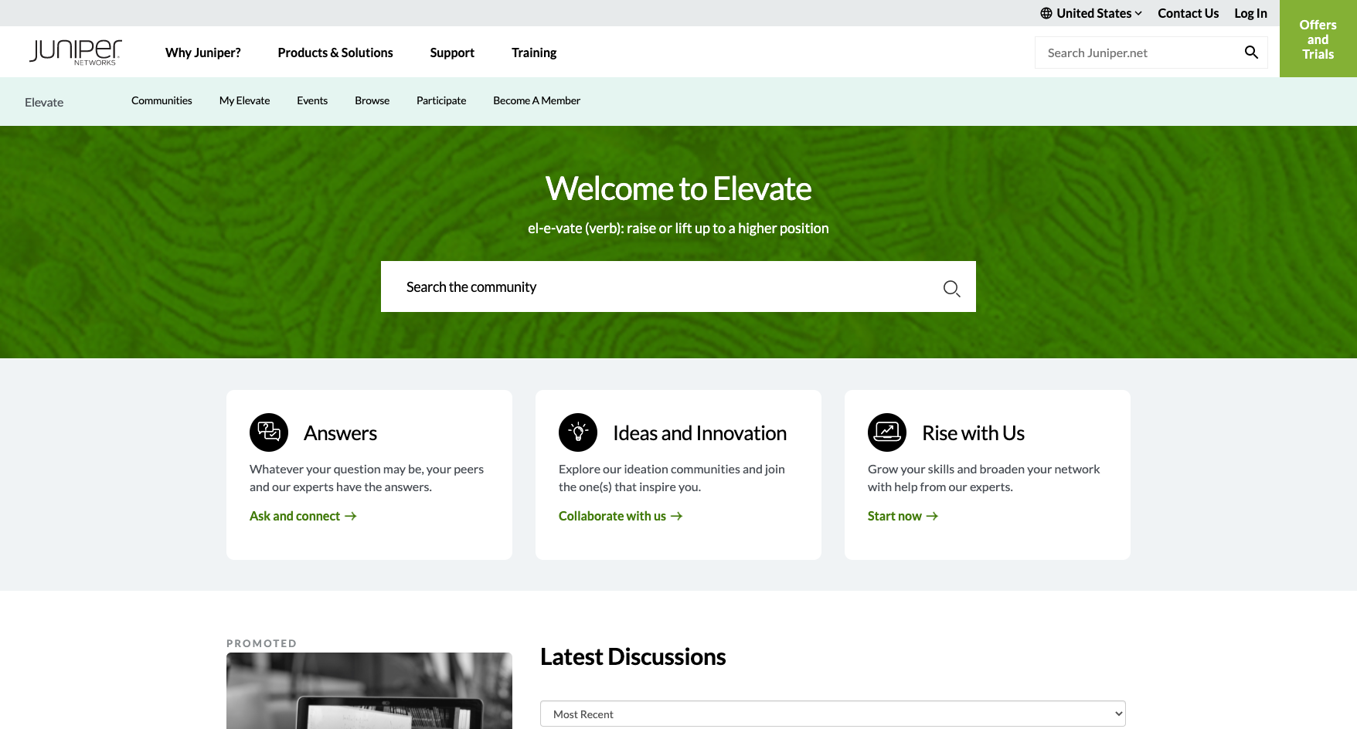Open the Support menu

tap(452, 53)
